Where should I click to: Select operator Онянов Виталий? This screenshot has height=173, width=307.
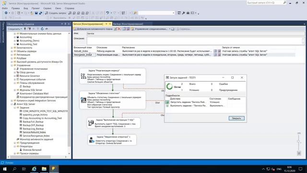(x=32, y=150)
